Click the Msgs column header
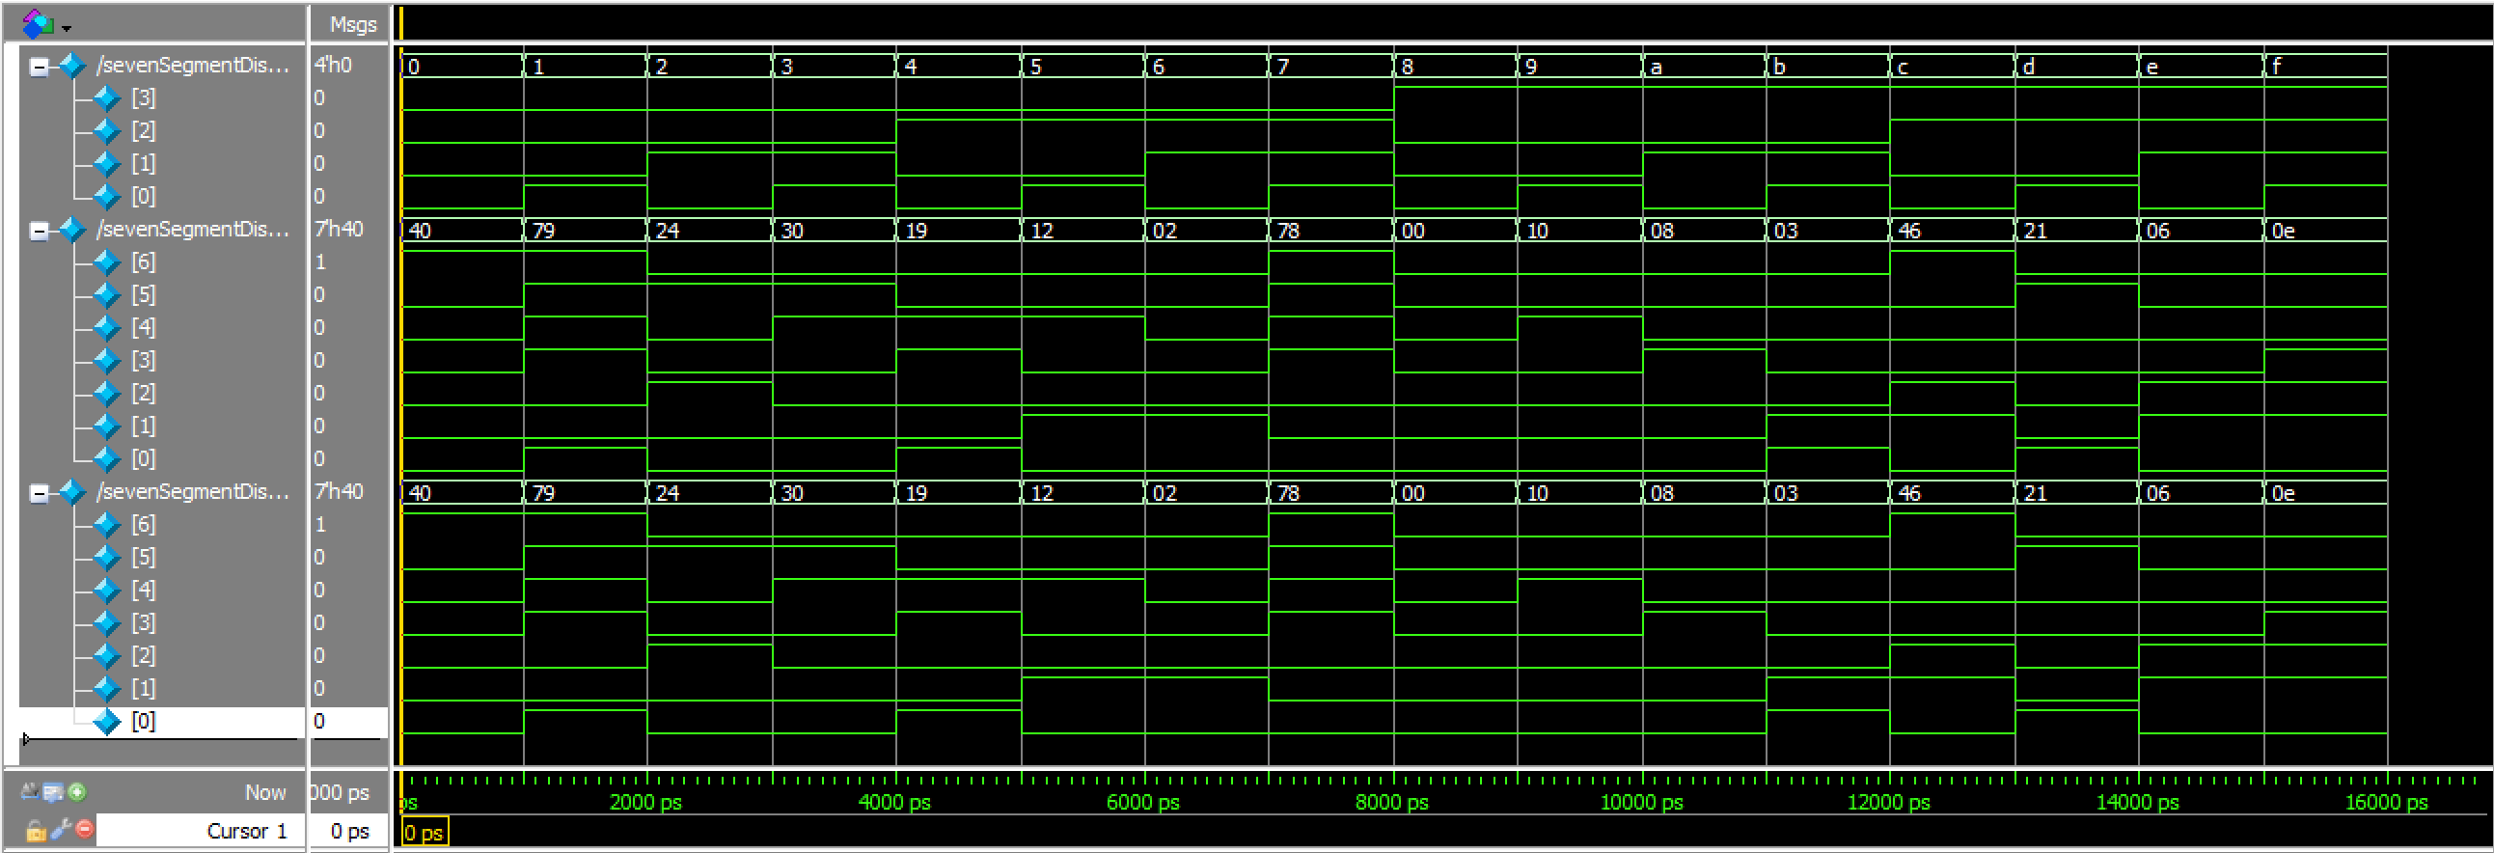The image size is (2494, 853). pos(350,24)
